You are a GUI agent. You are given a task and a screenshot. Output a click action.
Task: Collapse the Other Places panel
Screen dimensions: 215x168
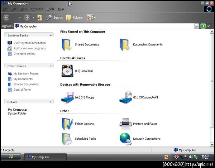point(51,66)
